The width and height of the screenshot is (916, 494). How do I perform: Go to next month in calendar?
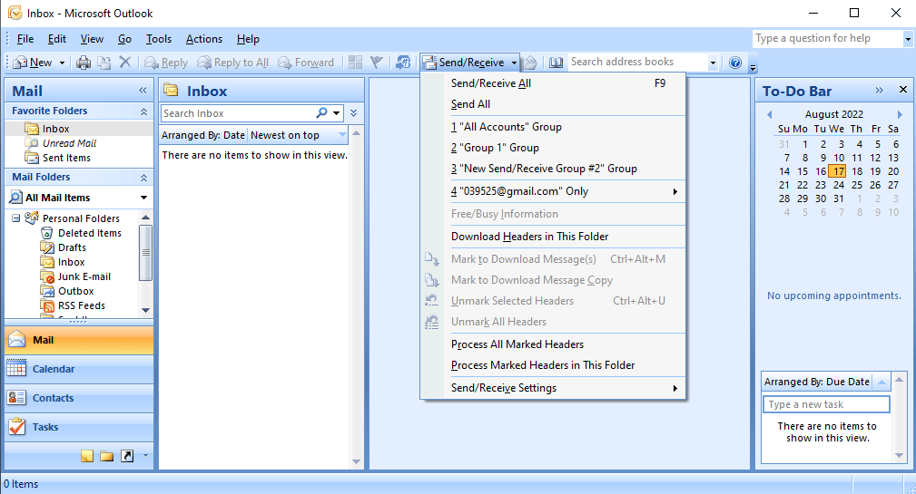[900, 114]
